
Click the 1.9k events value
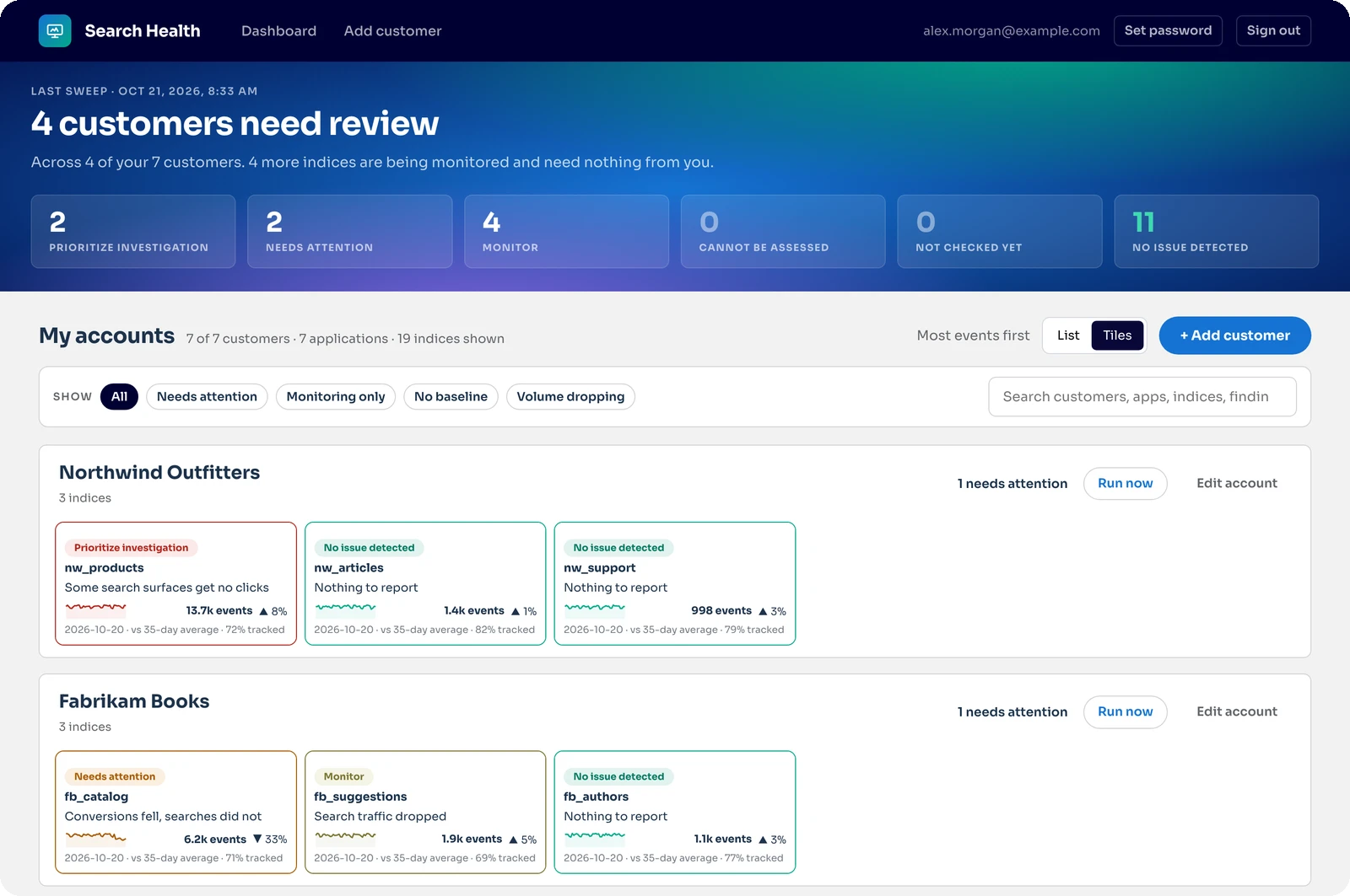pos(472,840)
